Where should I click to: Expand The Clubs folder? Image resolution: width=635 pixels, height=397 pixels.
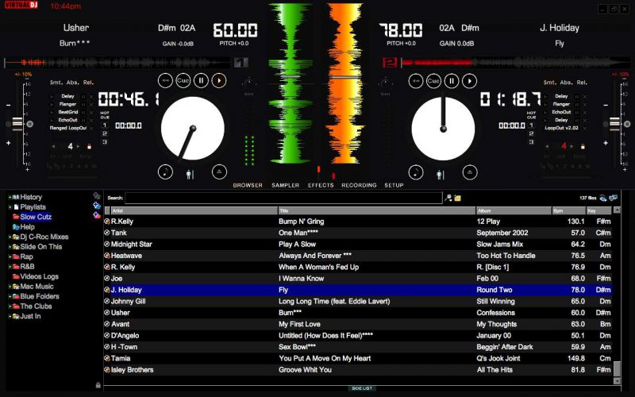click(x=10, y=306)
